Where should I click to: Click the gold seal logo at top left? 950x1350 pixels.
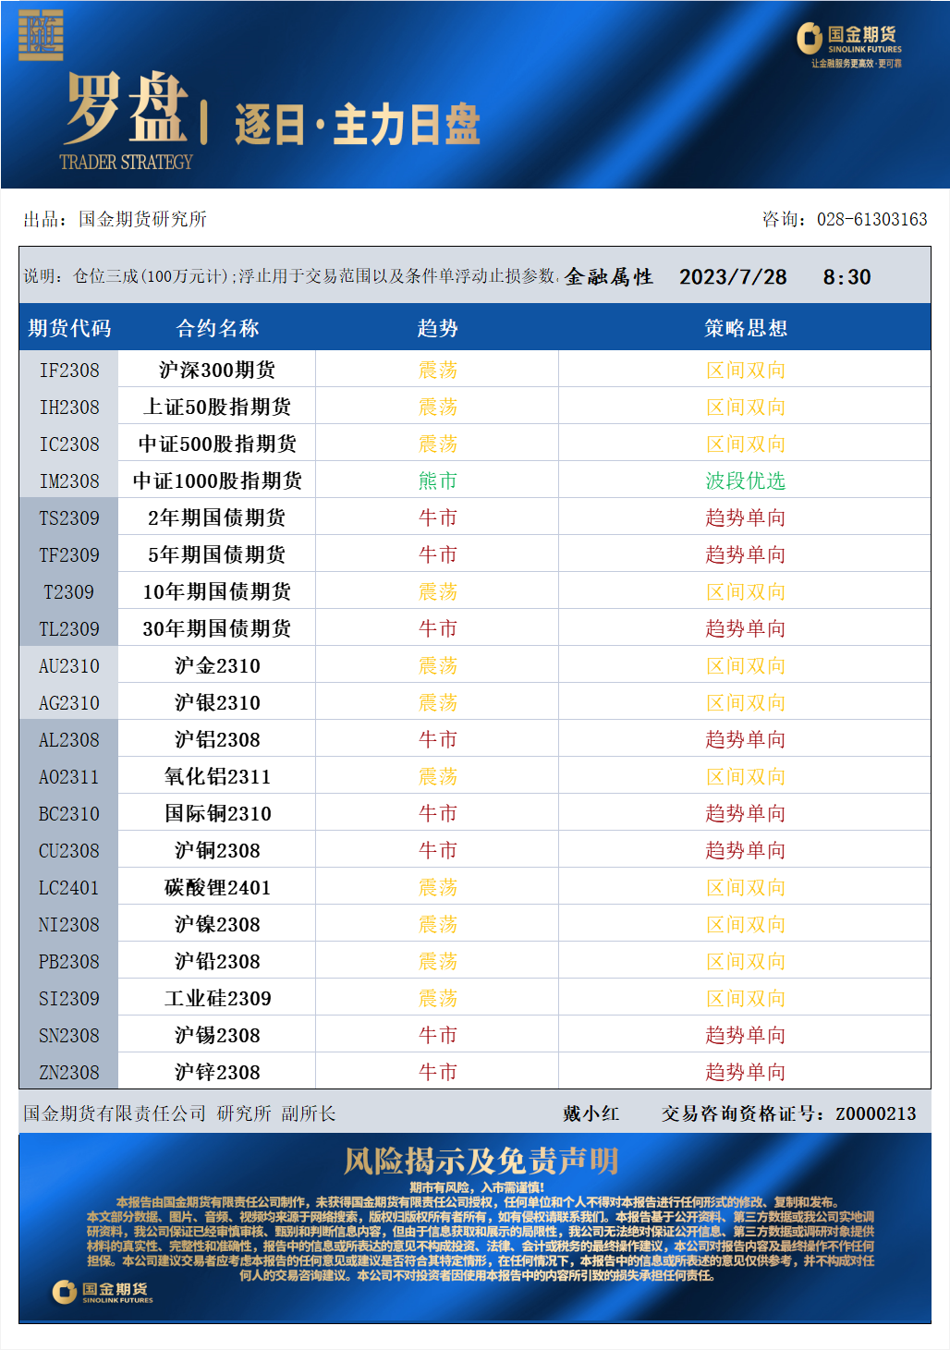pos(41,36)
